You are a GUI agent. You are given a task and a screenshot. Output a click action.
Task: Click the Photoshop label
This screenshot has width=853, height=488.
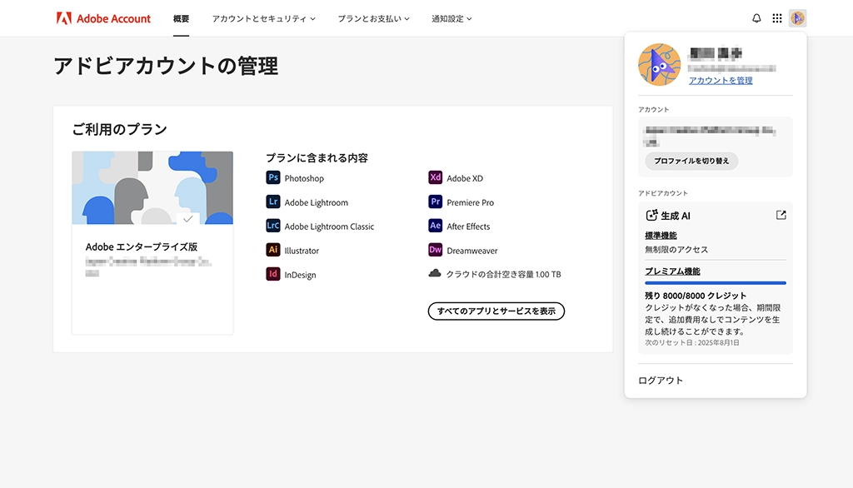(x=304, y=178)
